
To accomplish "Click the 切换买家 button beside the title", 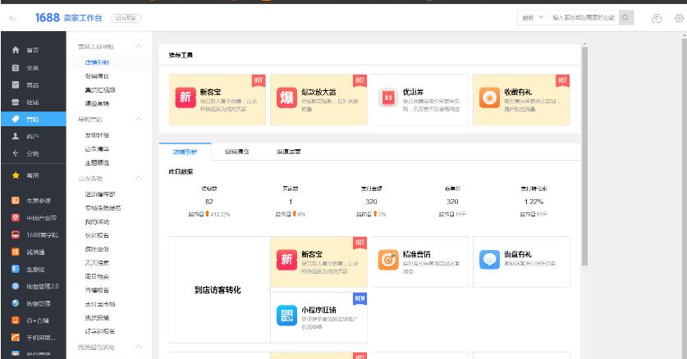I will (126, 17).
